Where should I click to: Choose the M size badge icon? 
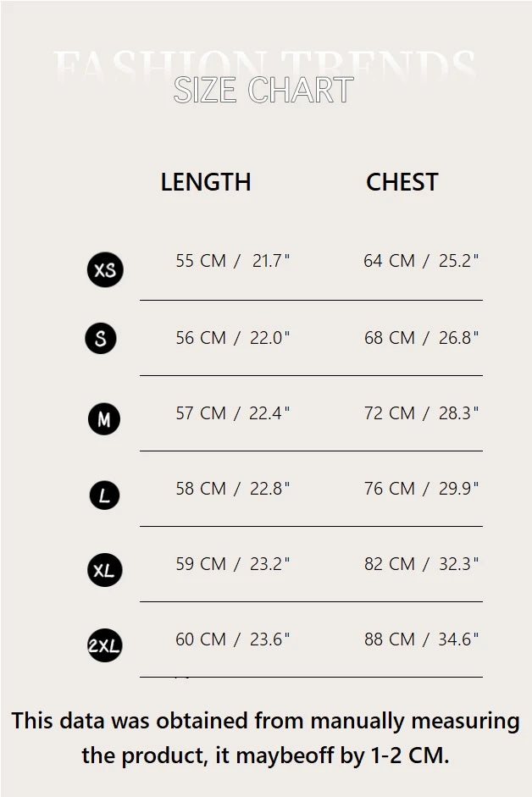(x=104, y=418)
